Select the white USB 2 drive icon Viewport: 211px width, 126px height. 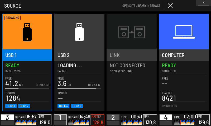click(79, 32)
